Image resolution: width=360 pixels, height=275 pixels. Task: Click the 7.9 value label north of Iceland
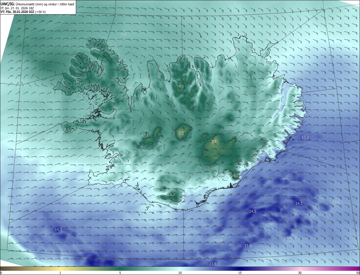(123, 35)
